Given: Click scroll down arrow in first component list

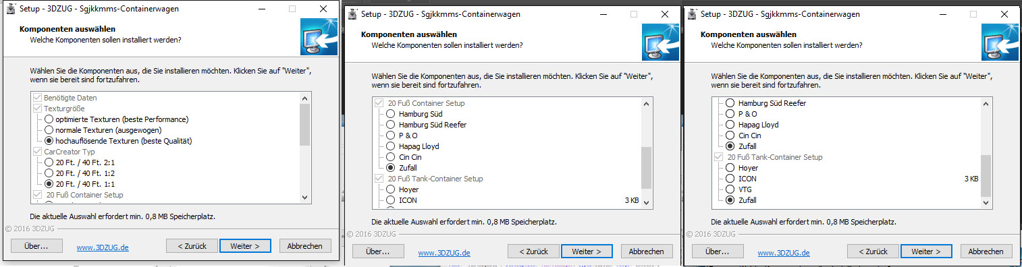Looking at the screenshot, I should tap(305, 197).
